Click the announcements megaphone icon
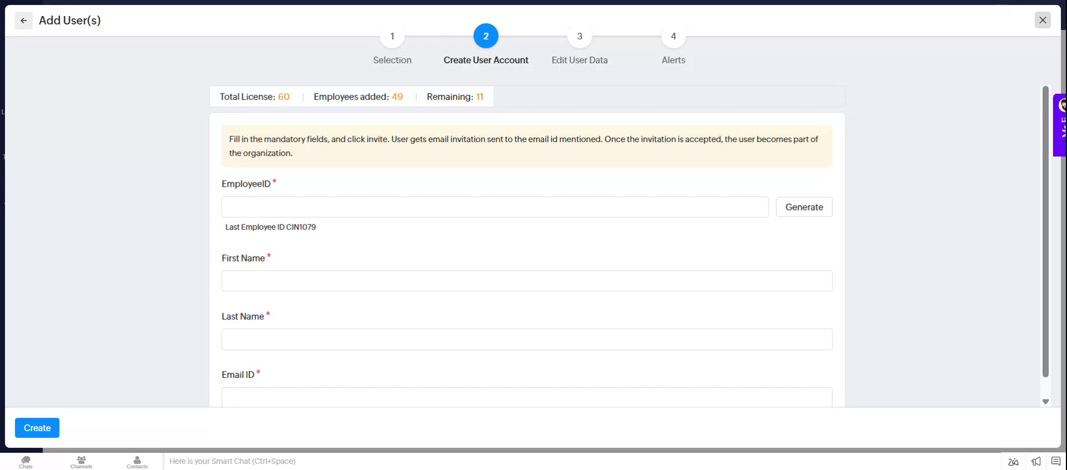 1036,462
